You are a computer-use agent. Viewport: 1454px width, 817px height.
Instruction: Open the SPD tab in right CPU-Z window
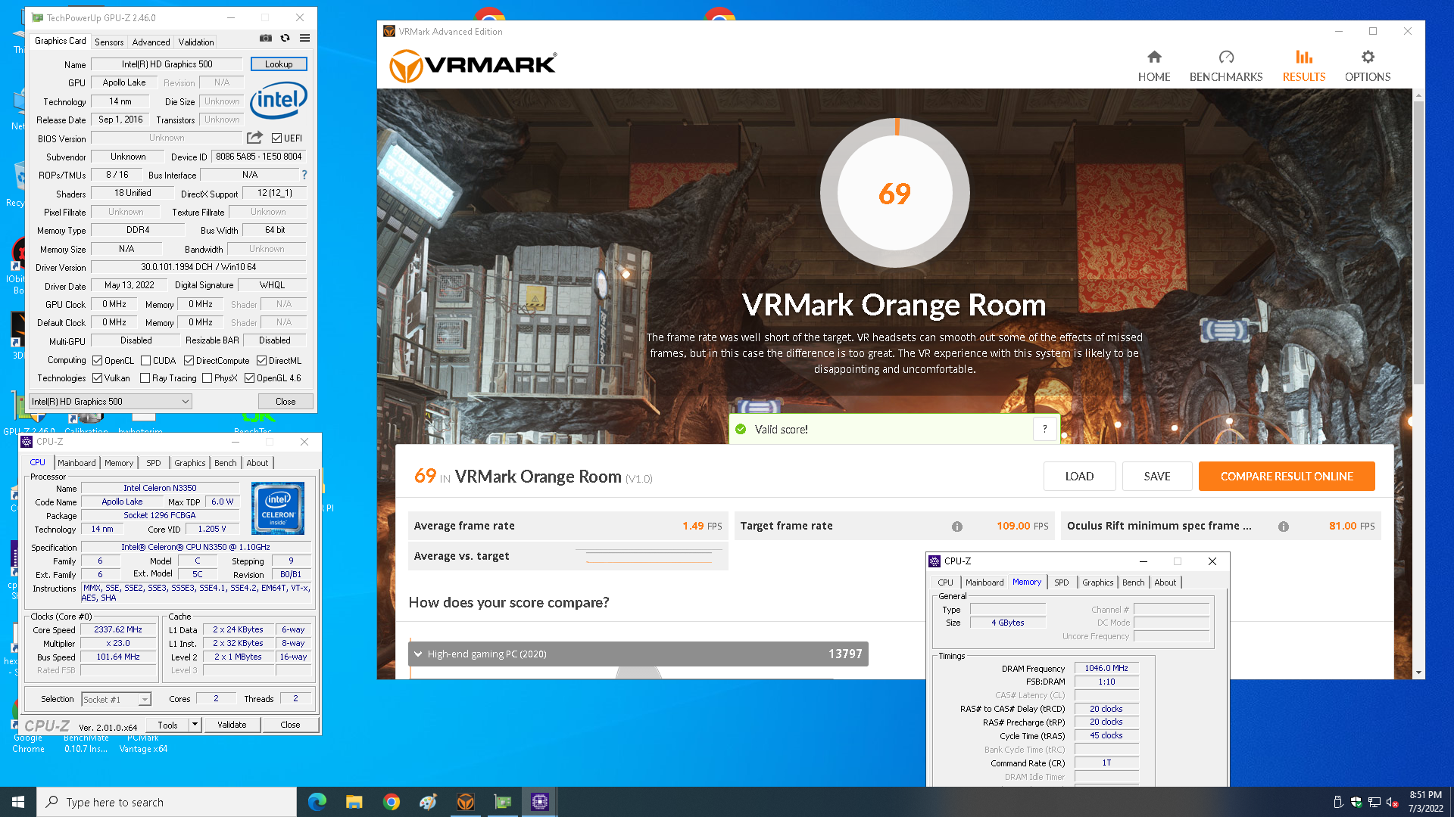point(1061,582)
